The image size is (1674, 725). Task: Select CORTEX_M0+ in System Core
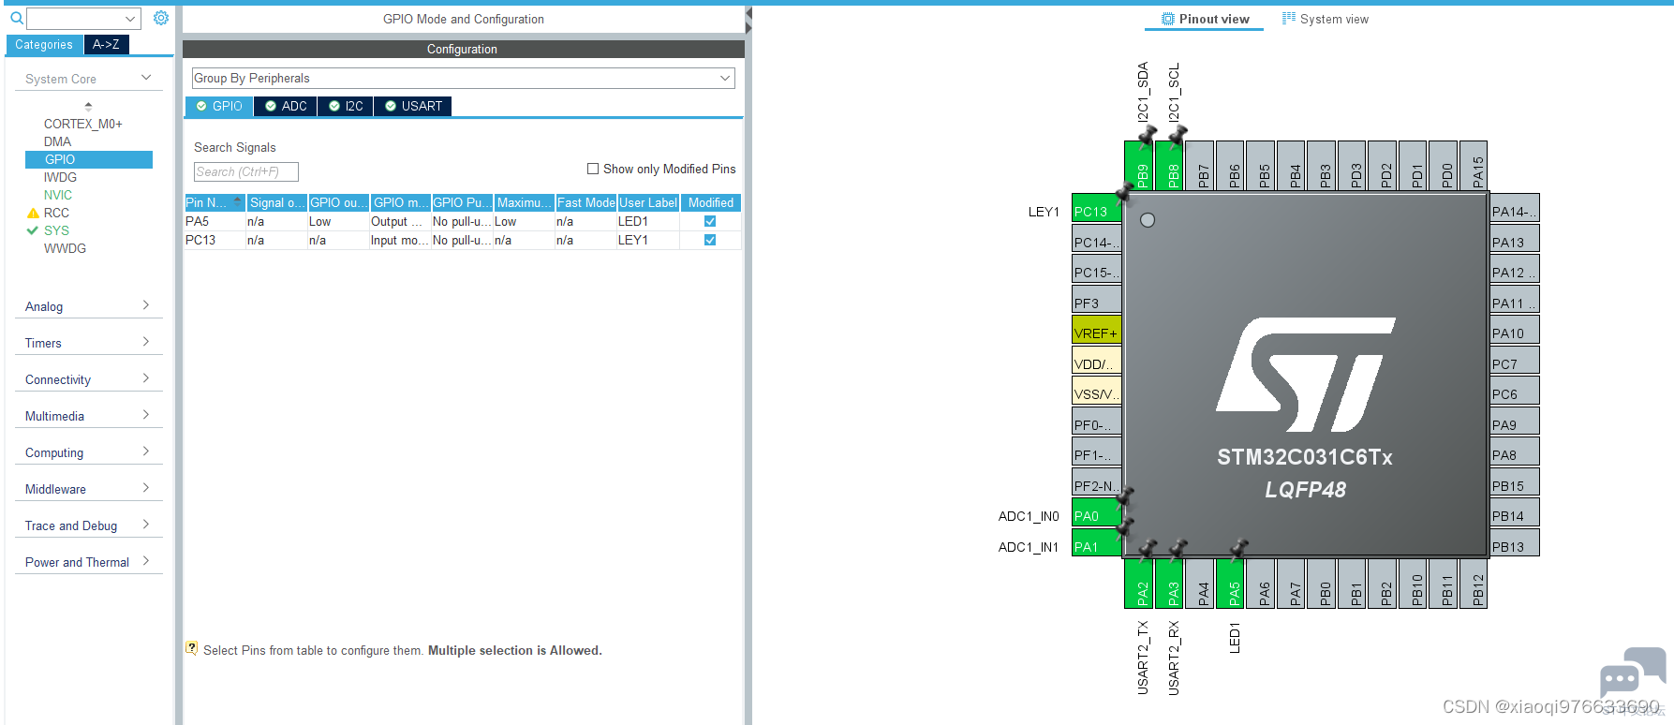click(x=83, y=124)
